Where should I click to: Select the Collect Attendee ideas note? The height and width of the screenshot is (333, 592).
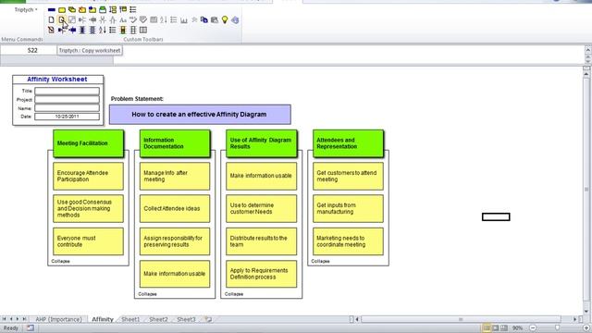pyautogui.click(x=175, y=208)
